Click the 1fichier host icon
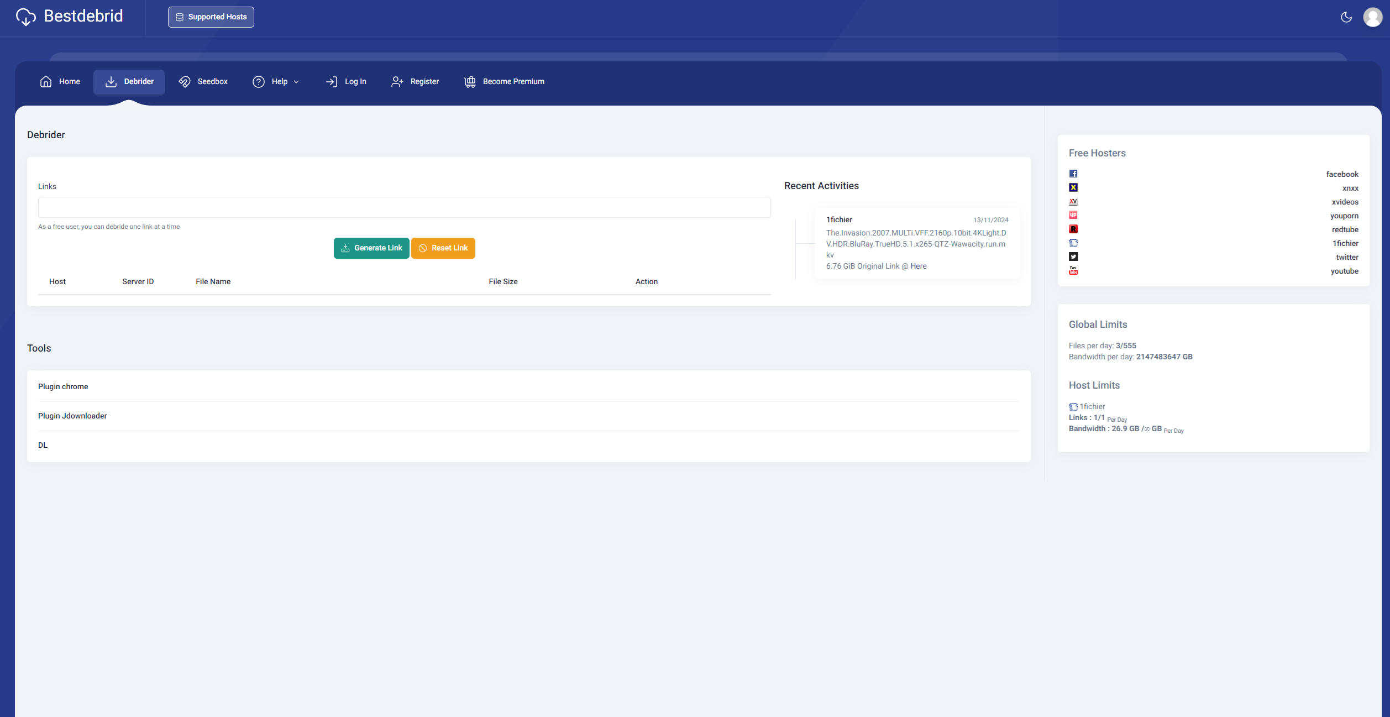This screenshot has width=1390, height=717. 1074,242
